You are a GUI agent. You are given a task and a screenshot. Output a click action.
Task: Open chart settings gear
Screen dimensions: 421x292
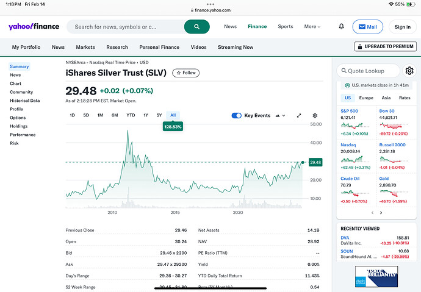(315, 116)
